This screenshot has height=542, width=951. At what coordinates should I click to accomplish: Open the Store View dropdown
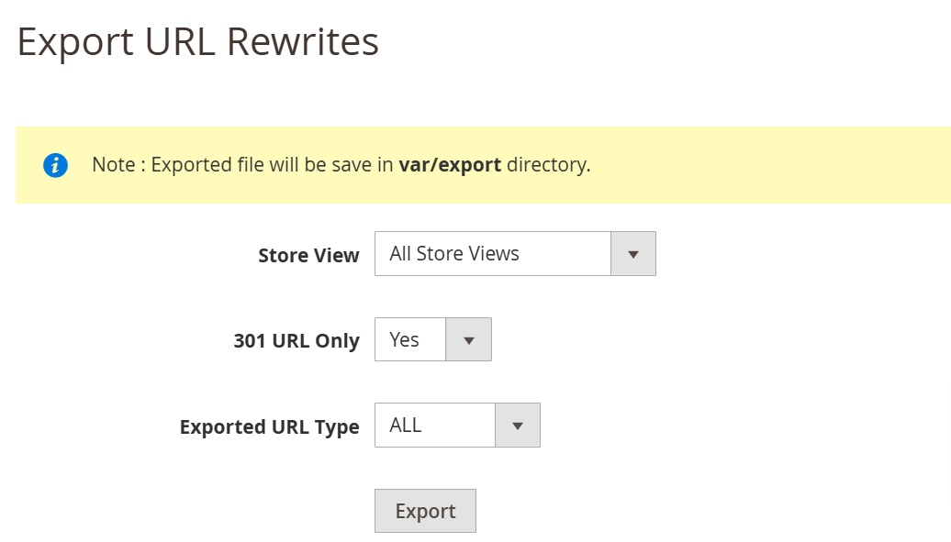(515, 253)
